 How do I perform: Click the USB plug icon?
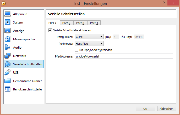point(7,73)
